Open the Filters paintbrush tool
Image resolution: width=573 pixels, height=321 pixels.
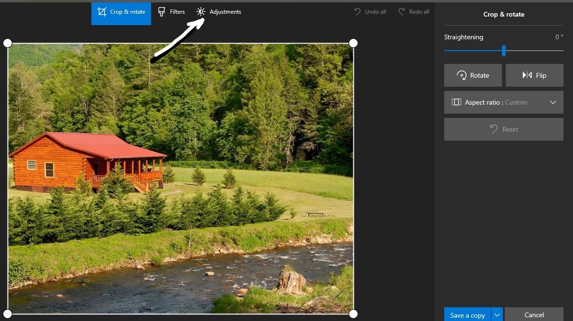click(161, 12)
